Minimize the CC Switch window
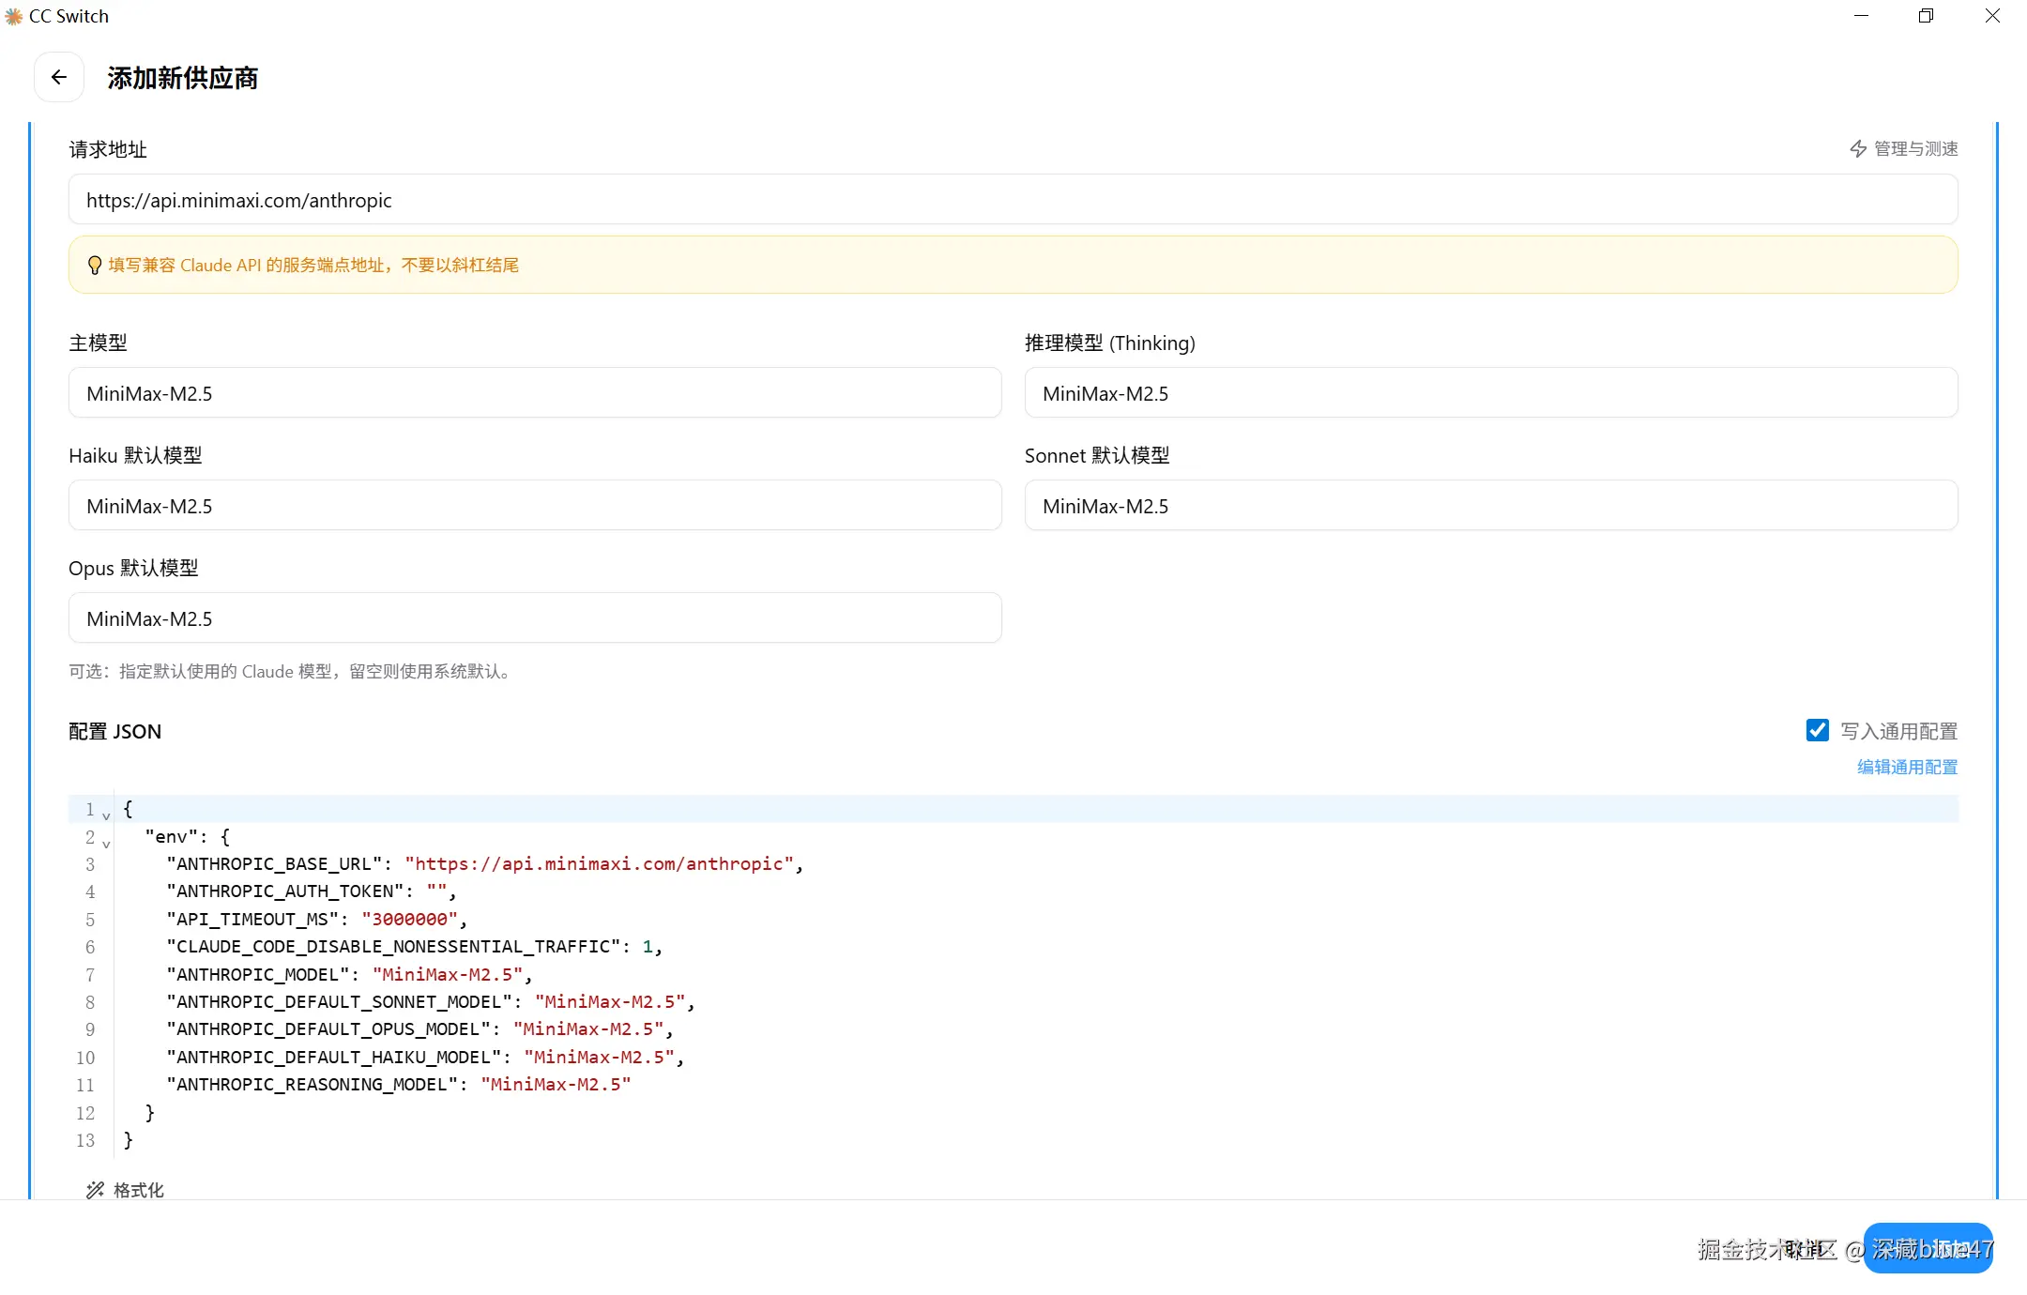The height and width of the screenshot is (1295, 2027). 1861,16
